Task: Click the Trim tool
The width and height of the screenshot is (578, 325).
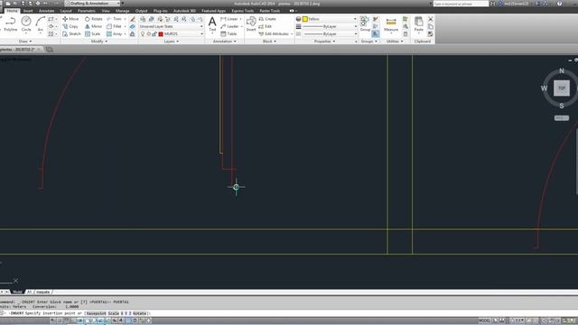Action: [115, 19]
